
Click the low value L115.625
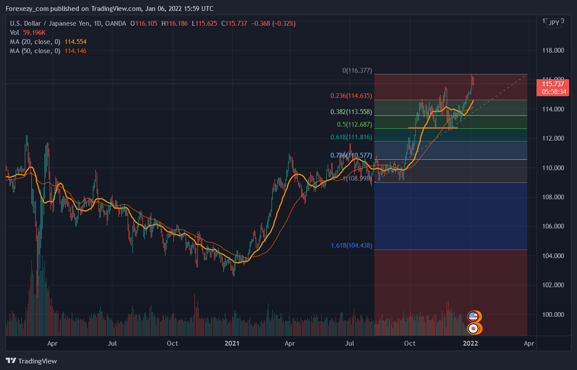coord(204,24)
